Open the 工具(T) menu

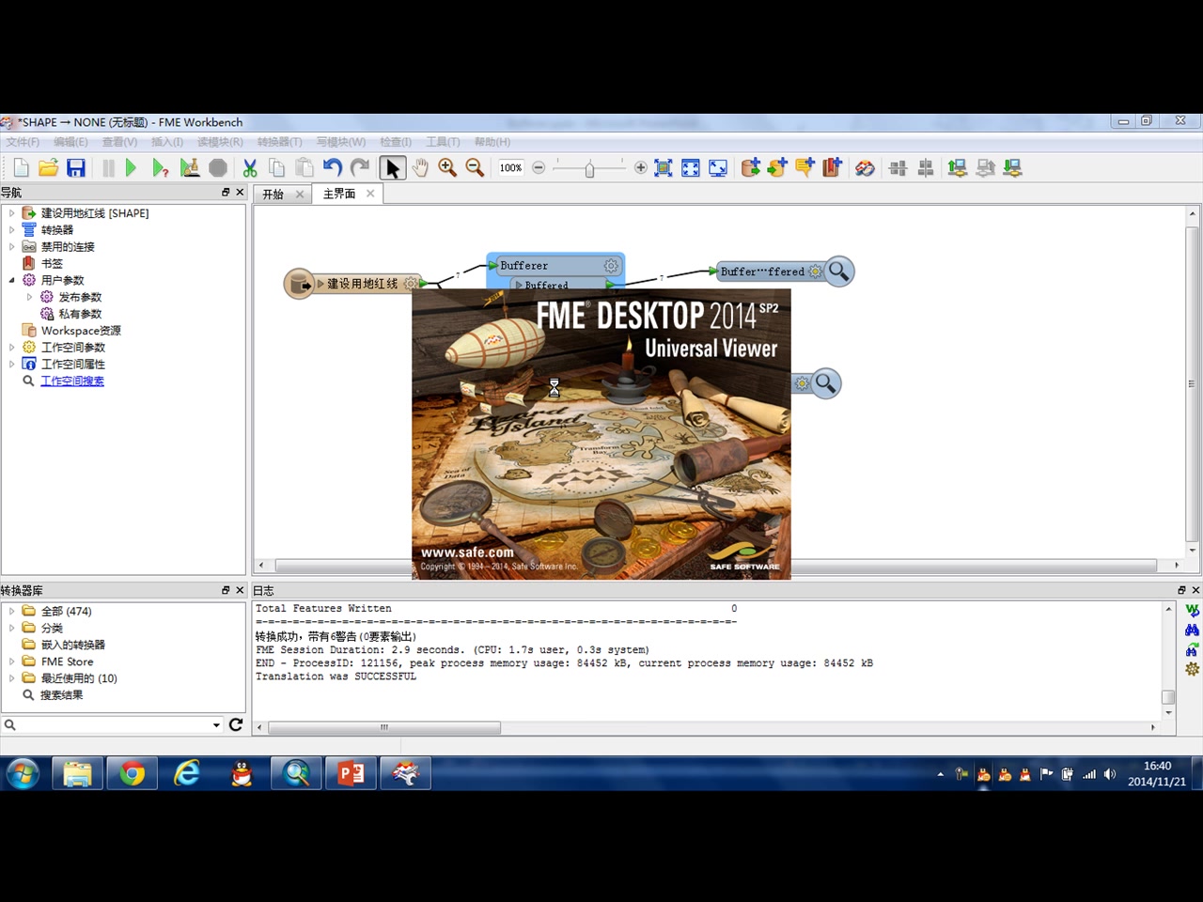pyautogui.click(x=443, y=142)
